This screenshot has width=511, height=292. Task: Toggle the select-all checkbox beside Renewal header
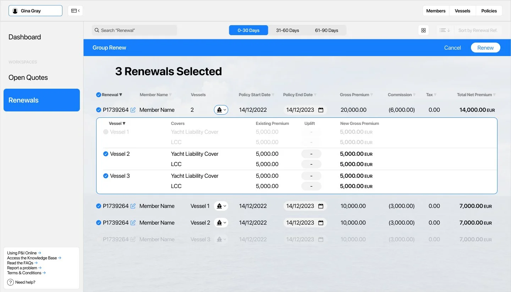click(99, 95)
